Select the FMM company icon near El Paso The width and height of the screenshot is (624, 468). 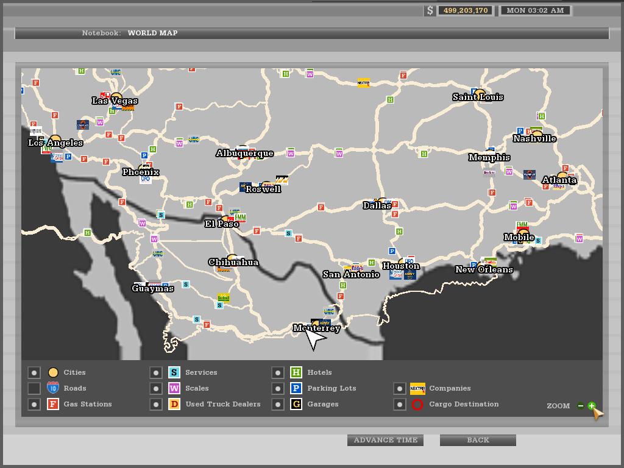[240, 217]
